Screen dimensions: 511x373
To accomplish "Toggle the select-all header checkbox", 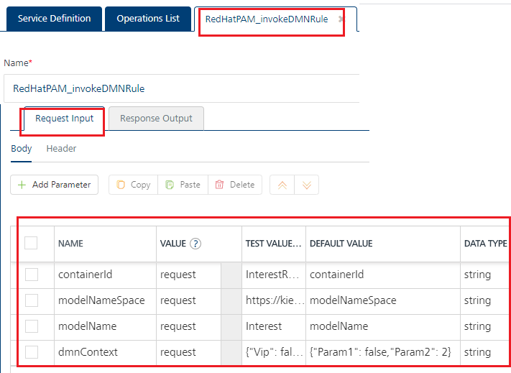I will 31,243.
